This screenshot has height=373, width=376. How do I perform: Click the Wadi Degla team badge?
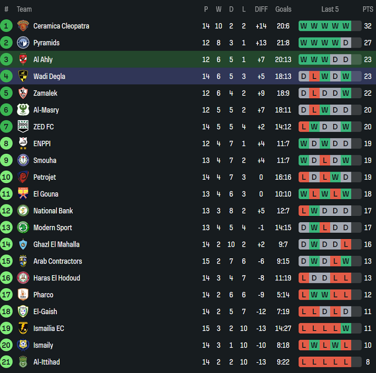click(23, 76)
